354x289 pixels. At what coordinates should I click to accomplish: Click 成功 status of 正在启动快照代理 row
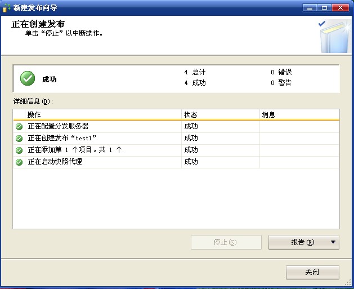coord(191,162)
